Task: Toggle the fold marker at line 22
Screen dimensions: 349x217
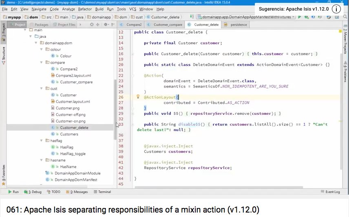Action: pyautogui.click(x=133, y=76)
